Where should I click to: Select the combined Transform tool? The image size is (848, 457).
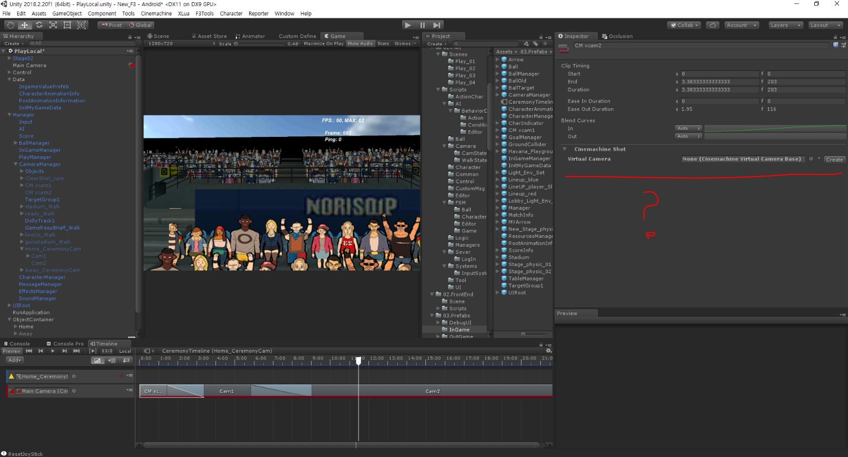tap(82, 25)
